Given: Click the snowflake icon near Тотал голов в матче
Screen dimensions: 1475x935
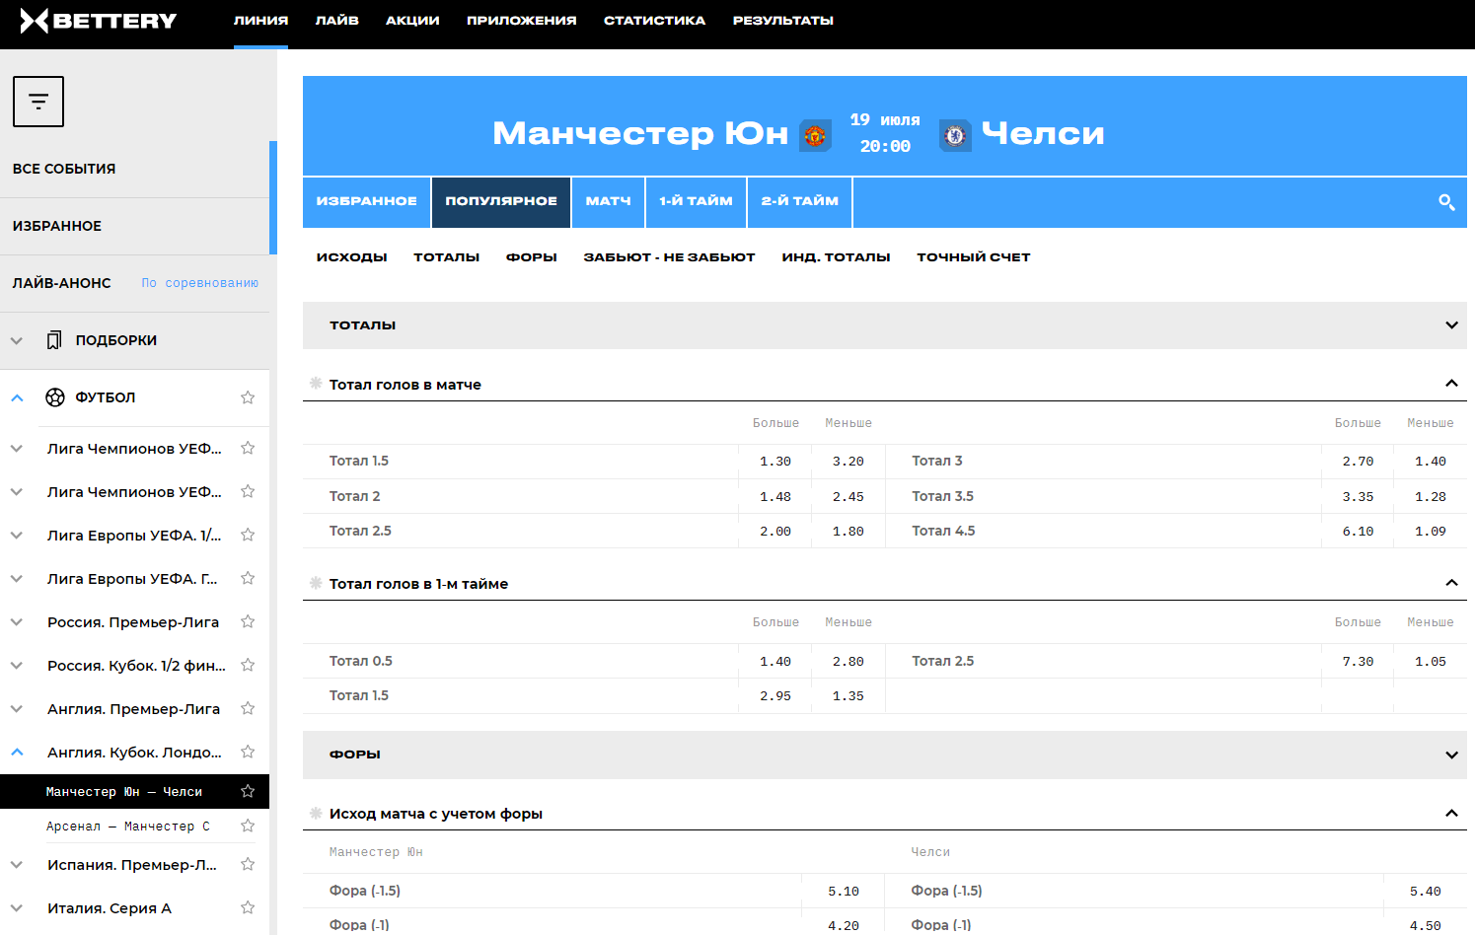Looking at the screenshot, I should click(x=316, y=384).
